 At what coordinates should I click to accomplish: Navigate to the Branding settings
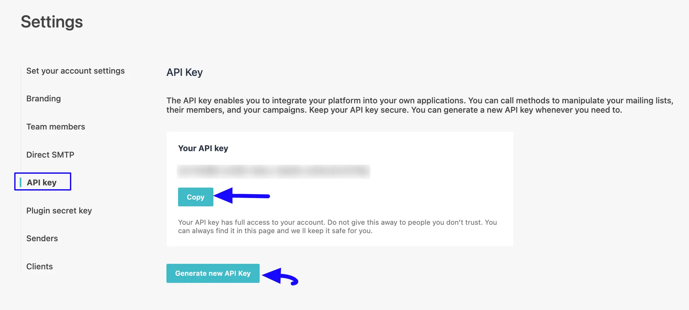(x=43, y=98)
